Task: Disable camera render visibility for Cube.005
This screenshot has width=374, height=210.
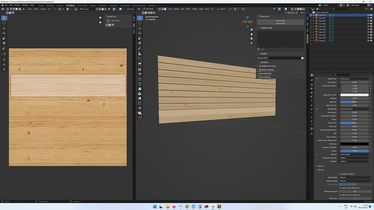Action: [371, 27]
